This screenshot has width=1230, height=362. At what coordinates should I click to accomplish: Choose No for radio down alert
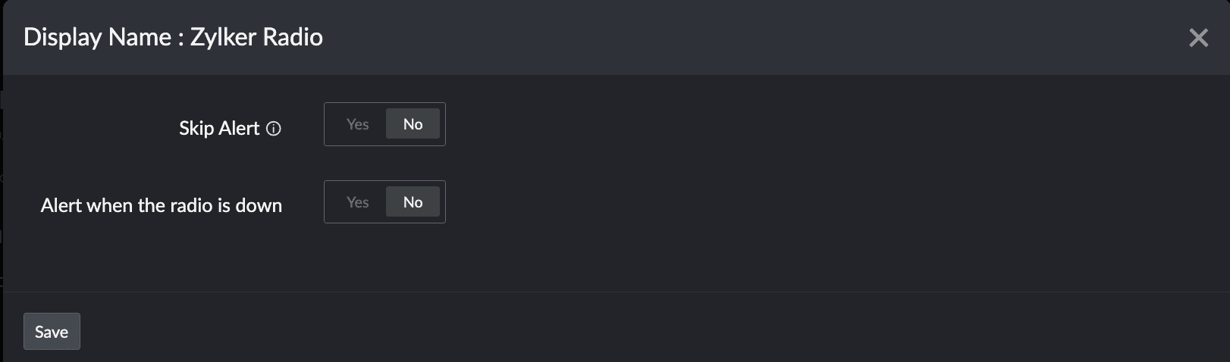click(x=413, y=202)
